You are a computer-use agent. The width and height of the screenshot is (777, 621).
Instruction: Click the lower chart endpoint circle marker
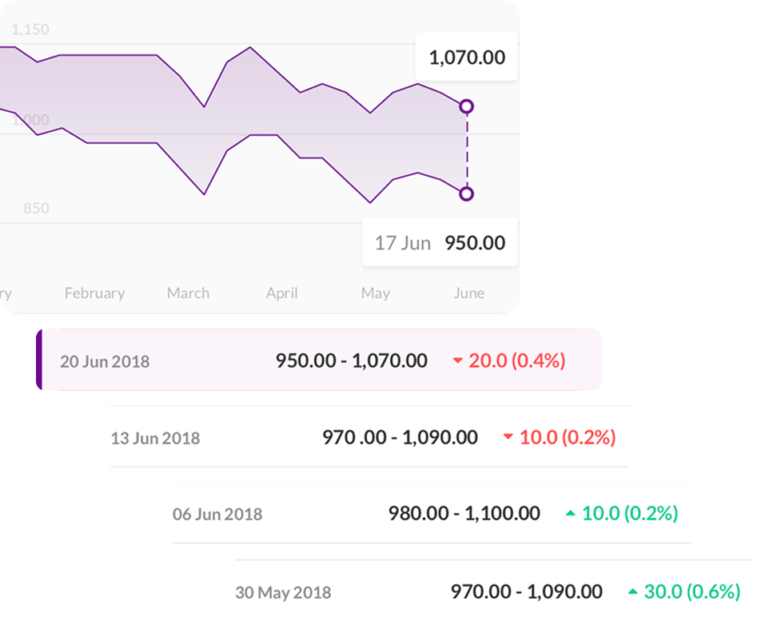click(467, 193)
